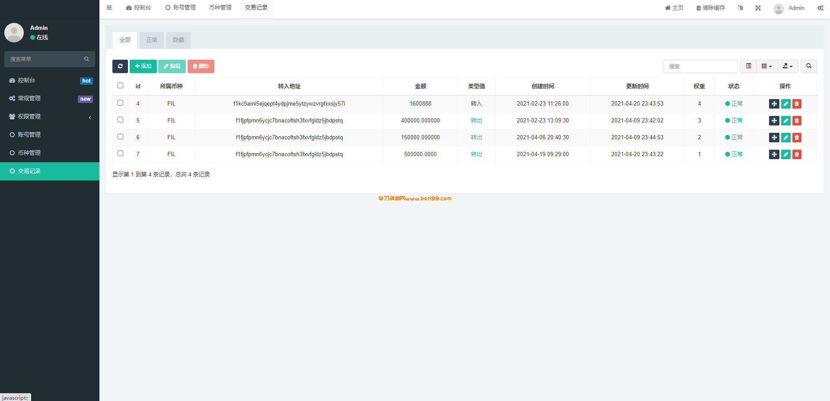The image size is (830, 401).
Task: Open the columns visibility dropdown
Action: tap(766, 66)
